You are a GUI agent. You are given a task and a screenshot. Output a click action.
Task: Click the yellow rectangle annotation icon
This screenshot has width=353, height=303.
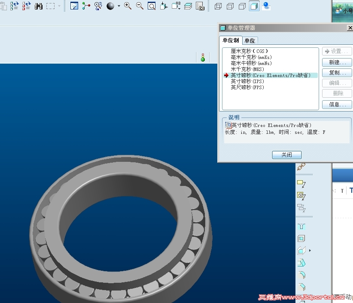pyautogui.click(x=301, y=183)
